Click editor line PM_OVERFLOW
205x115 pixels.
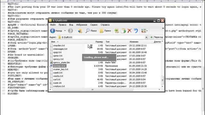[15, 82]
